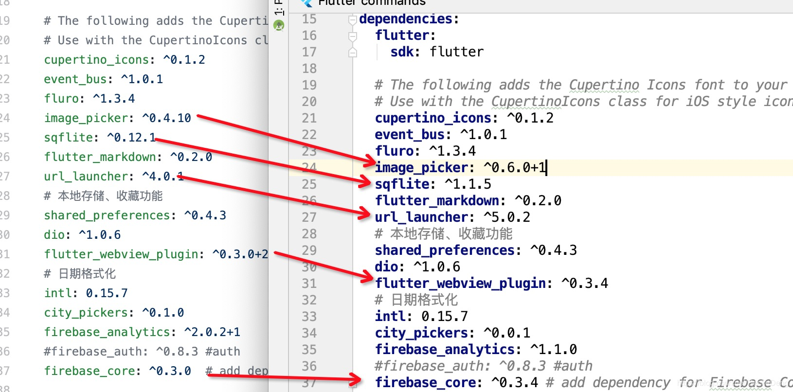Click 'sdk: flutter' line in right editor
Viewport: 793px width, 392px height.
(x=437, y=52)
